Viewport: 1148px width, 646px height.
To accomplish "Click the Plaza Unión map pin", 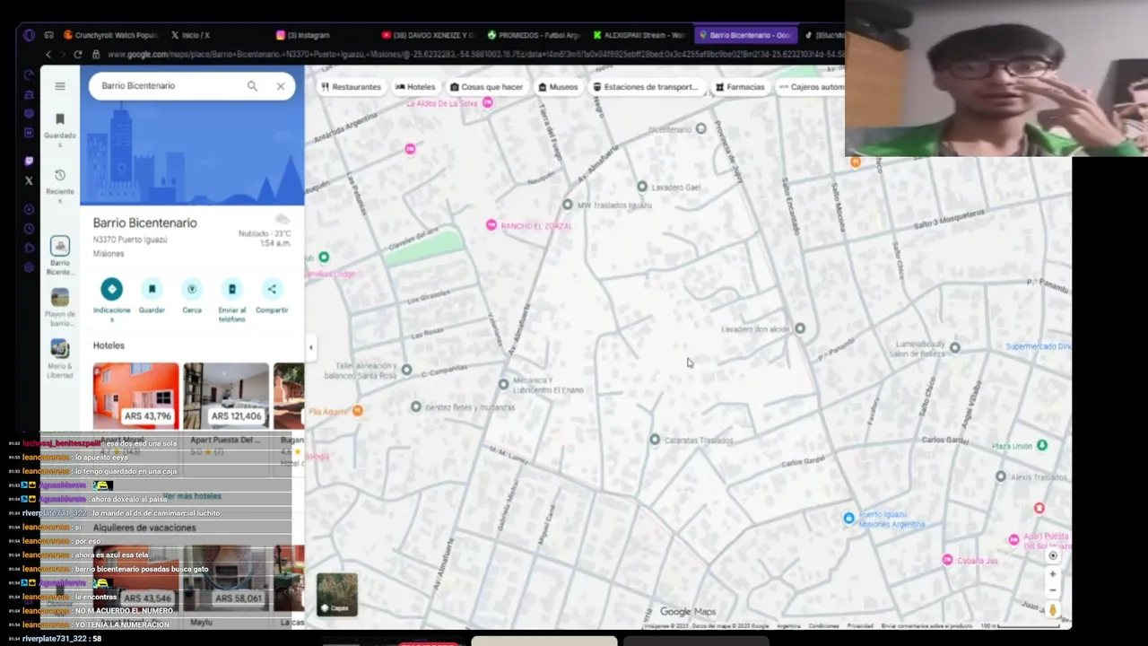I will pos(1041,445).
